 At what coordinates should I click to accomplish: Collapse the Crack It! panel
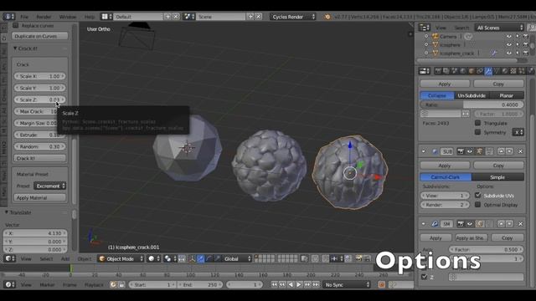15,48
